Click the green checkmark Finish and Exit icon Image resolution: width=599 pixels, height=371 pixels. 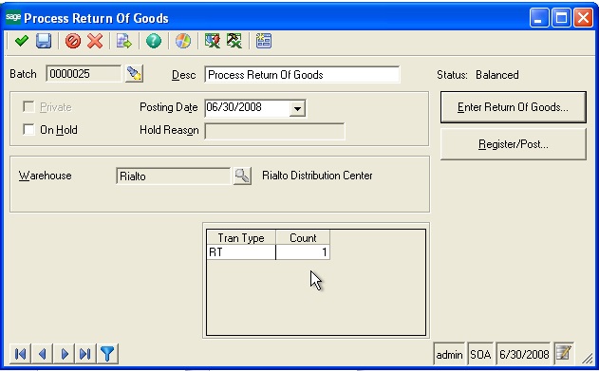[22, 41]
